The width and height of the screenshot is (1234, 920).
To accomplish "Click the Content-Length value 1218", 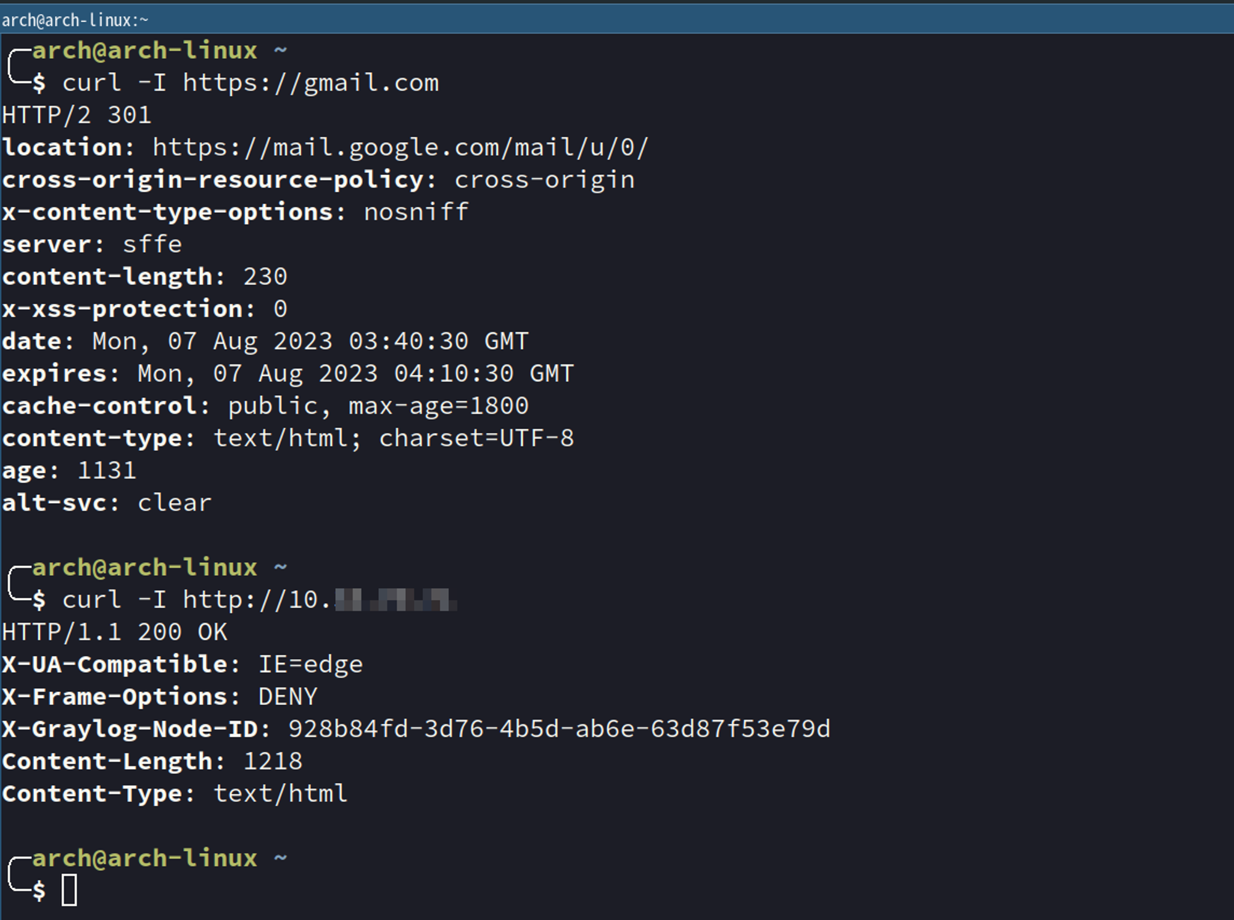I will pos(273,762).
